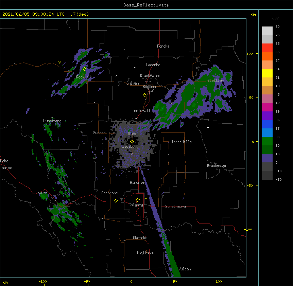293x286 pixels.
Task: Click the yellow diamond marker south of RedDeer
Action: click(x=144, y=95)
